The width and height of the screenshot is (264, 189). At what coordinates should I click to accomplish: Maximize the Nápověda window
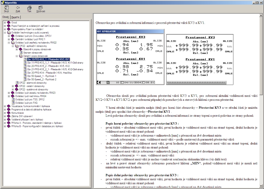pos(257,3)
